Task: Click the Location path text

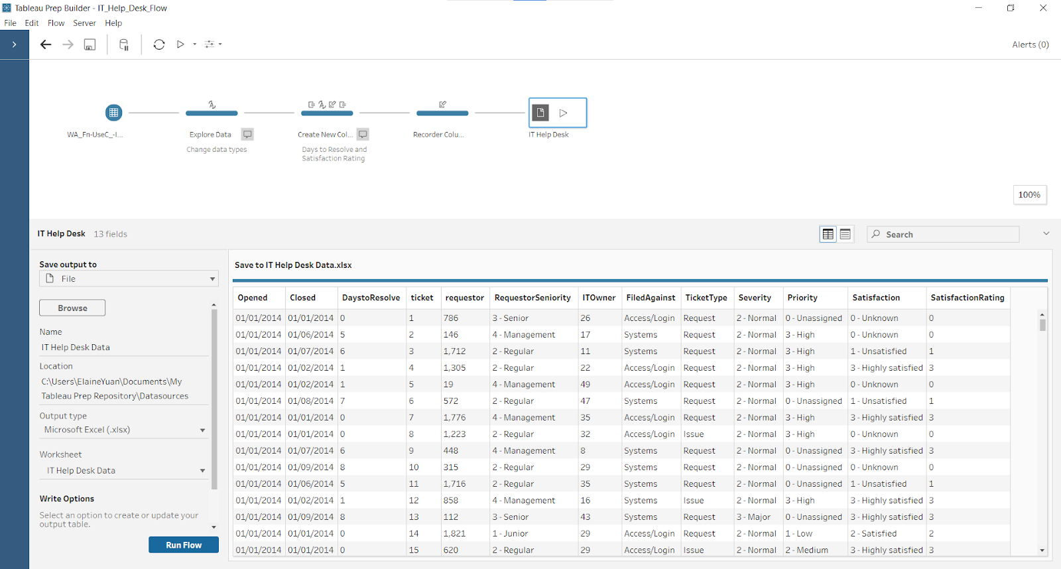Action: 115,389
